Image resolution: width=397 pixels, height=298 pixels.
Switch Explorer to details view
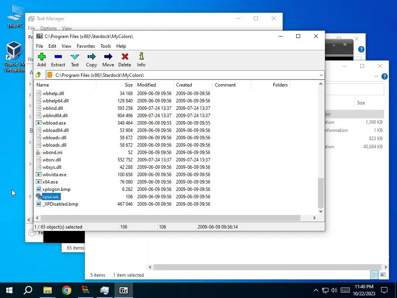(375, 275)
